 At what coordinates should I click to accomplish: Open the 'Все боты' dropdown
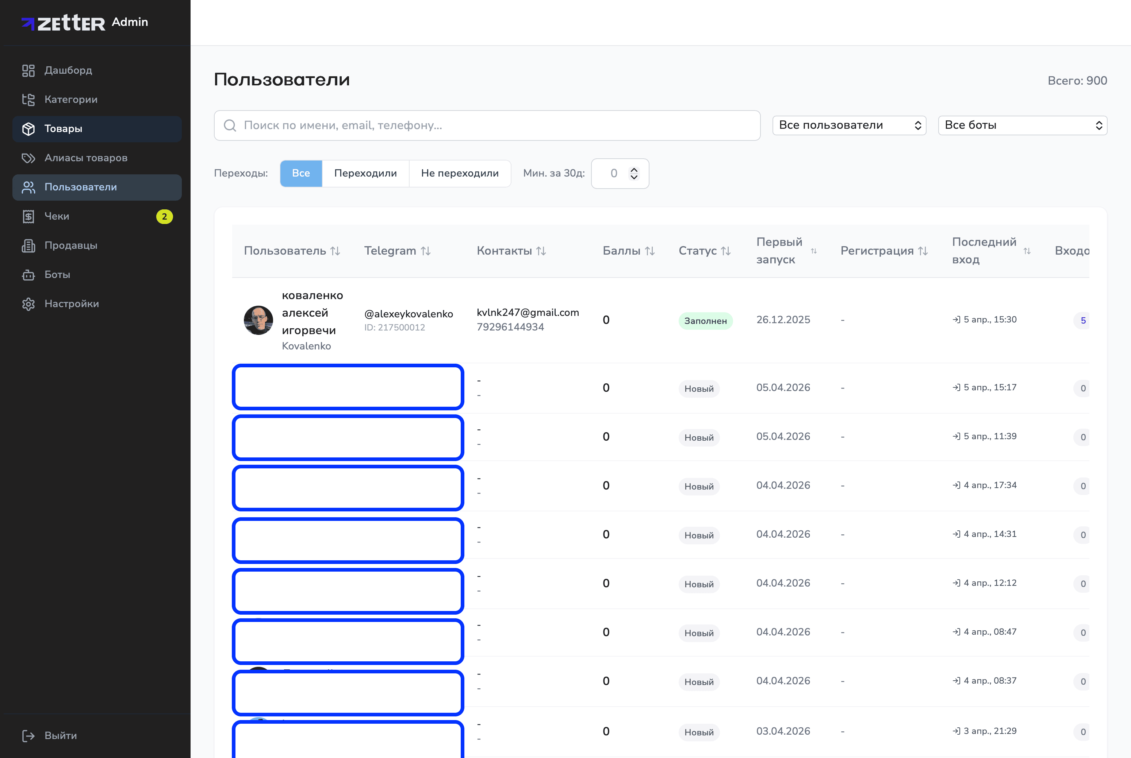tap(1022, 126)
